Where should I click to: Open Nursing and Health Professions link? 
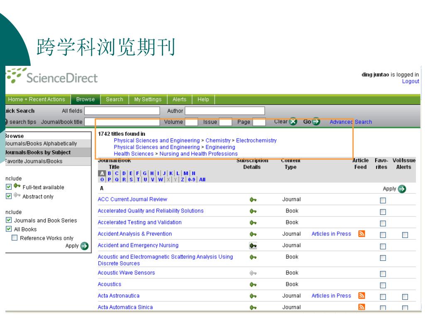click(x=198, y=154)
